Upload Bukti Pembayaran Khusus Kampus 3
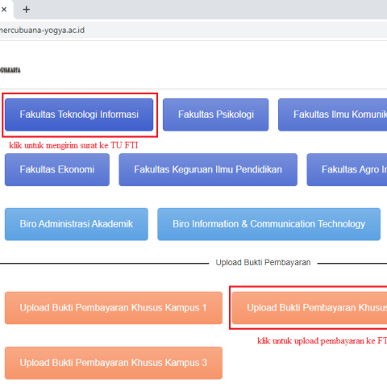Image resolution: width=387 pixels, height=387 pixels. 114,363
